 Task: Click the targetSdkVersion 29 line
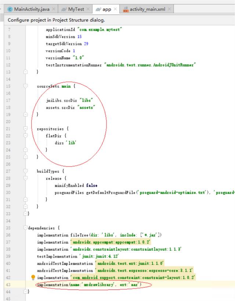tap(67, 44)
